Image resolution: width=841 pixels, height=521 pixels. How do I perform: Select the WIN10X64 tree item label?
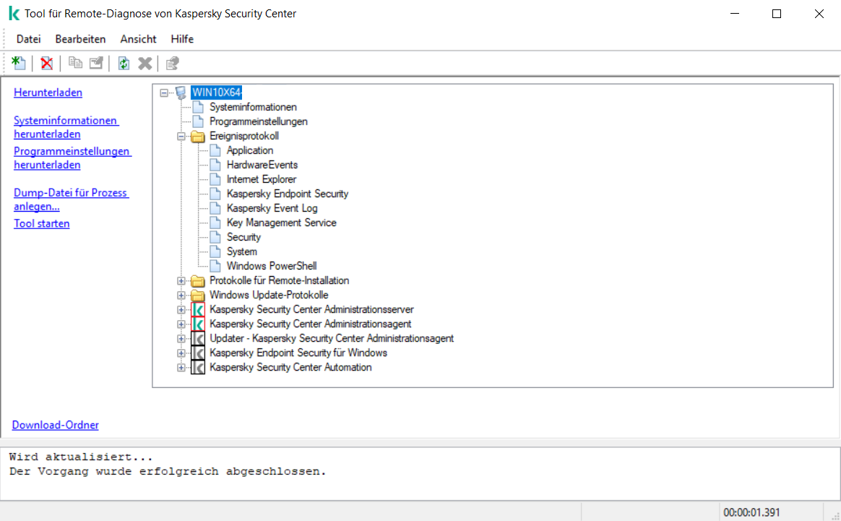(x=217, y=92)
